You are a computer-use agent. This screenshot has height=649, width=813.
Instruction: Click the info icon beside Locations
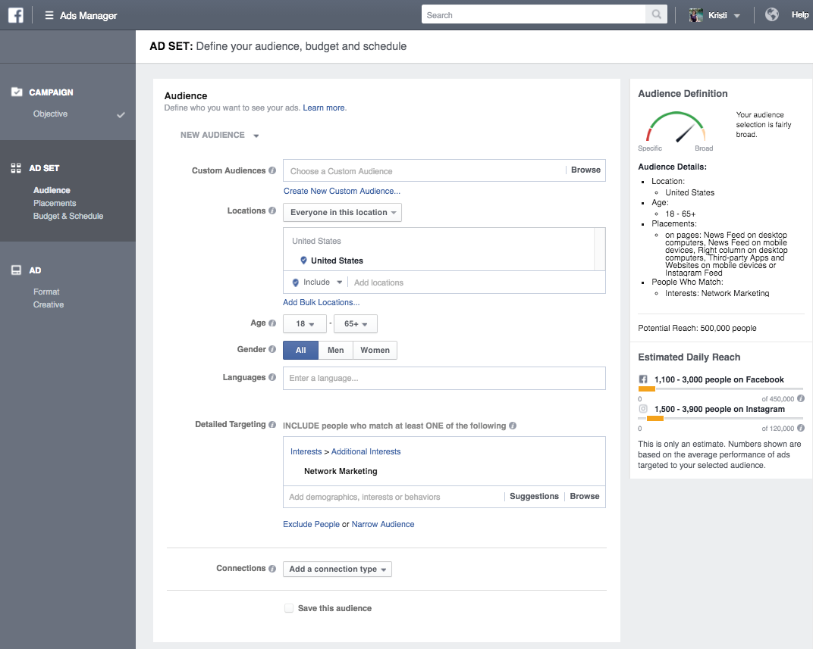(272, 211)
